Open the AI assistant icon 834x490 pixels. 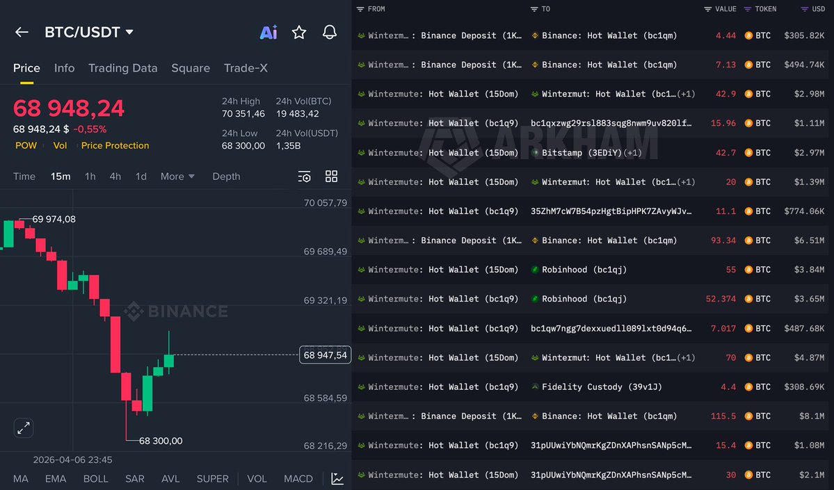click(268, 33)
